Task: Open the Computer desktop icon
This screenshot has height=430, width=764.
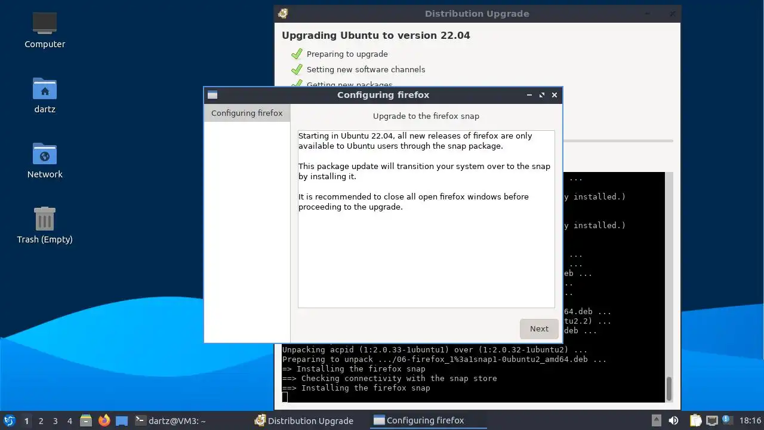Action: point(45,30)
